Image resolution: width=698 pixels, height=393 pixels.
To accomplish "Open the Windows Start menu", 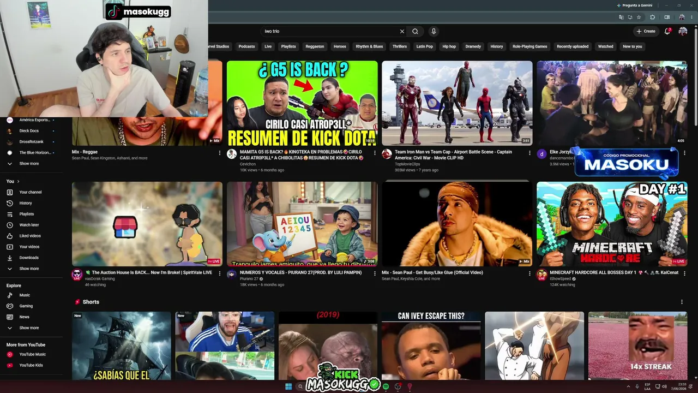I will click(288, 386).
